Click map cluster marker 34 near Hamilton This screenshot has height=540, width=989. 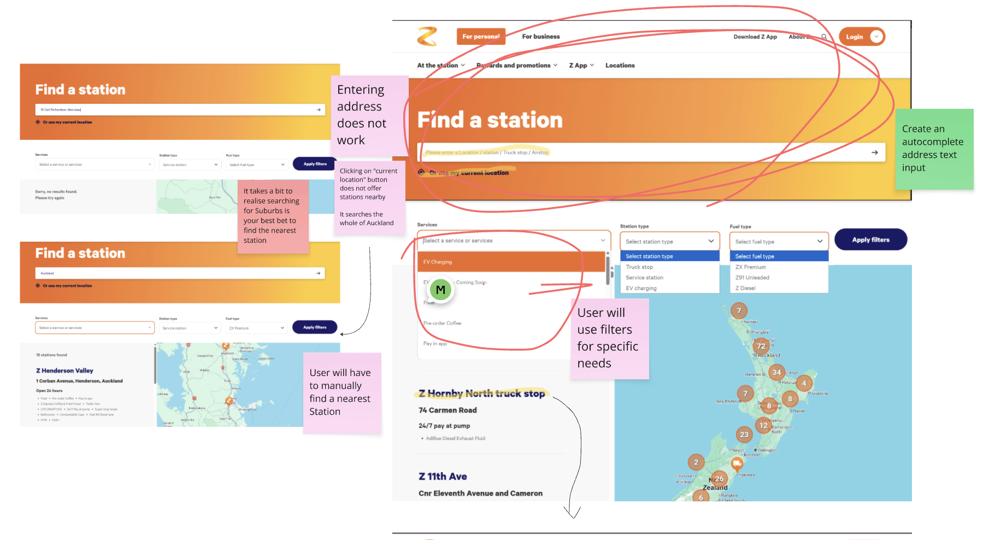click(x=776, y=372)
